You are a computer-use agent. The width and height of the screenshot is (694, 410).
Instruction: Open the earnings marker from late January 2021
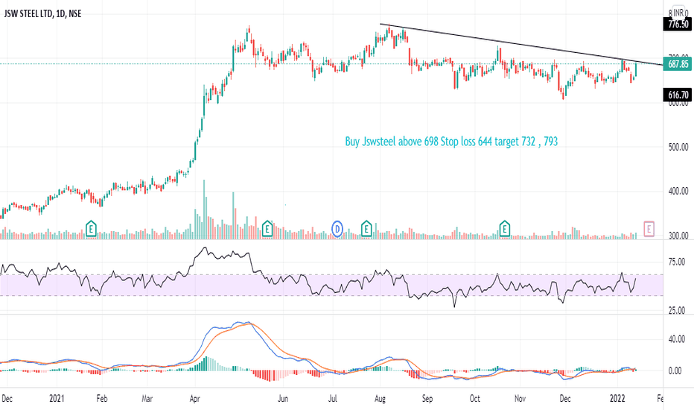coord(91,229)
